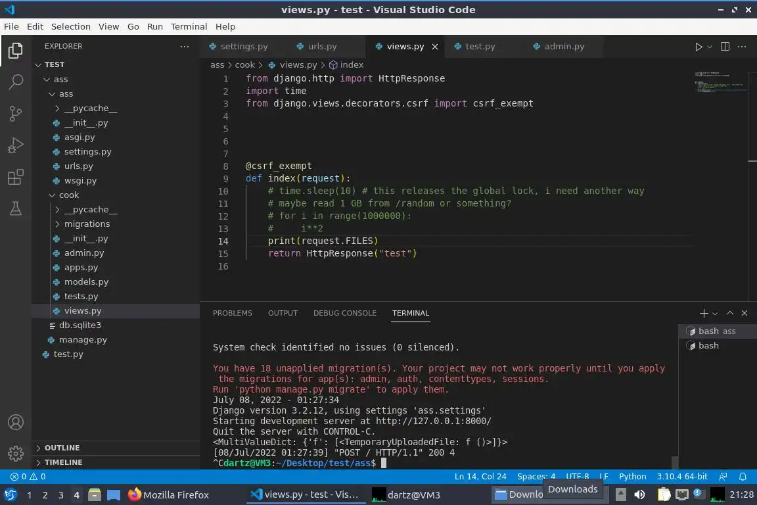Show the OUTPUT panel tab
The height and width of the screenshot is (505, 757).
[x=283, y=313]
